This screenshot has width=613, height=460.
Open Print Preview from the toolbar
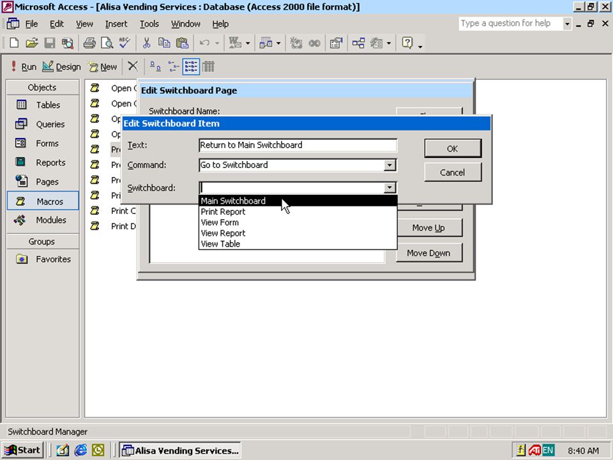[x=107, y=43]
